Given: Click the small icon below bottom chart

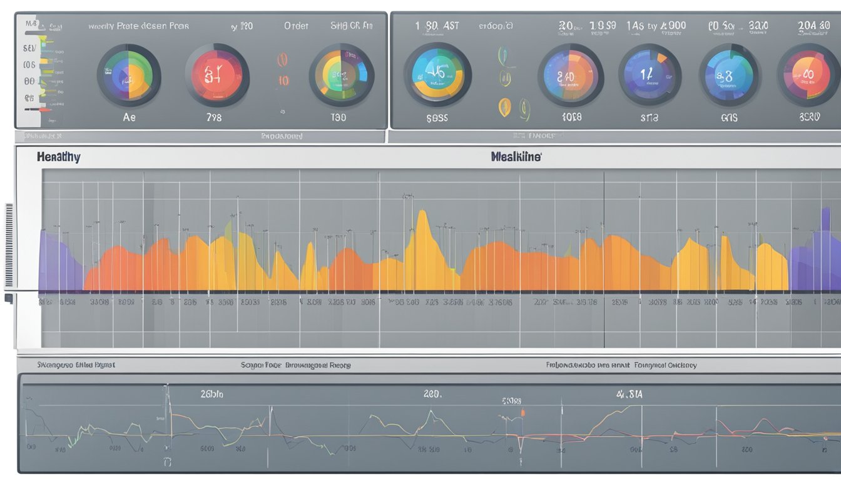Looking at the screenshot, I should point(167,462).
